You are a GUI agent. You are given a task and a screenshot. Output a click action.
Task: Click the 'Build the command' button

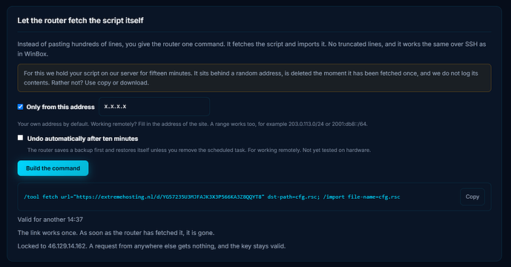pyautogui.click(x=53, y=168)
